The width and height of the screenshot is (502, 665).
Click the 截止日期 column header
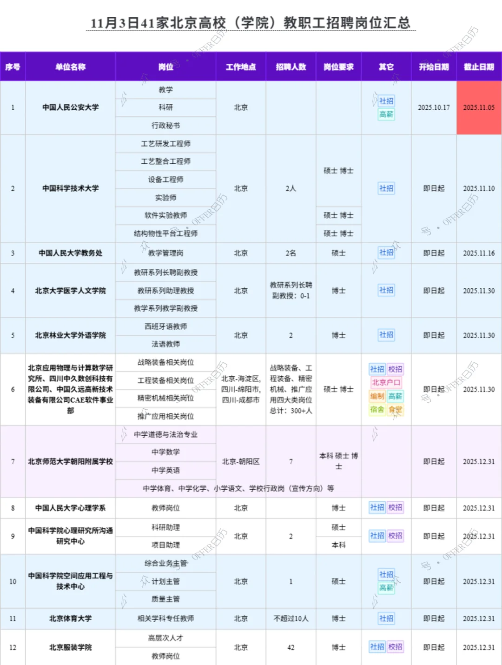tap(480, 66)
